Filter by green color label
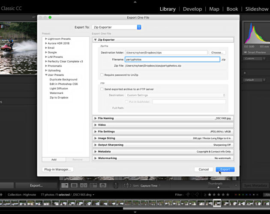The image size is (270, 214). (x=243, y=195)
